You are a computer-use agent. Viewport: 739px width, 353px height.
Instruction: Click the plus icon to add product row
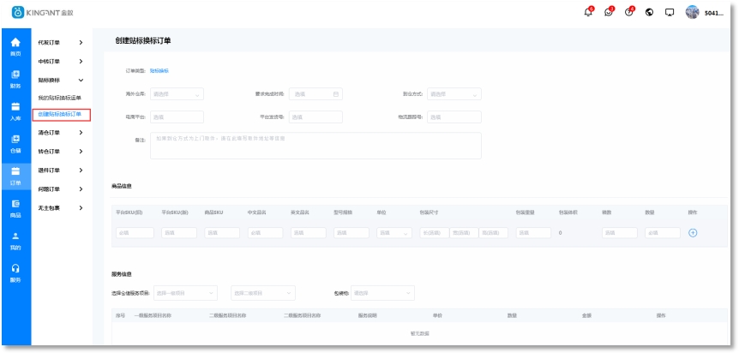click(x=693, y=232)
